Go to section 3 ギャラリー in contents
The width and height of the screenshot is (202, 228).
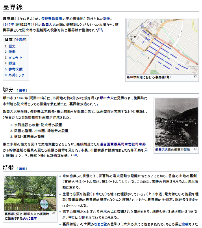[16, 58]
